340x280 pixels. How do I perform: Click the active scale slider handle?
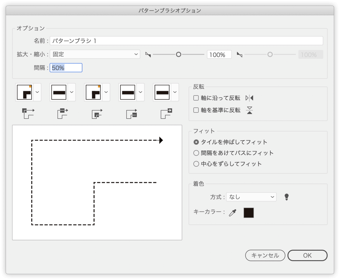(x=178, y=54)
